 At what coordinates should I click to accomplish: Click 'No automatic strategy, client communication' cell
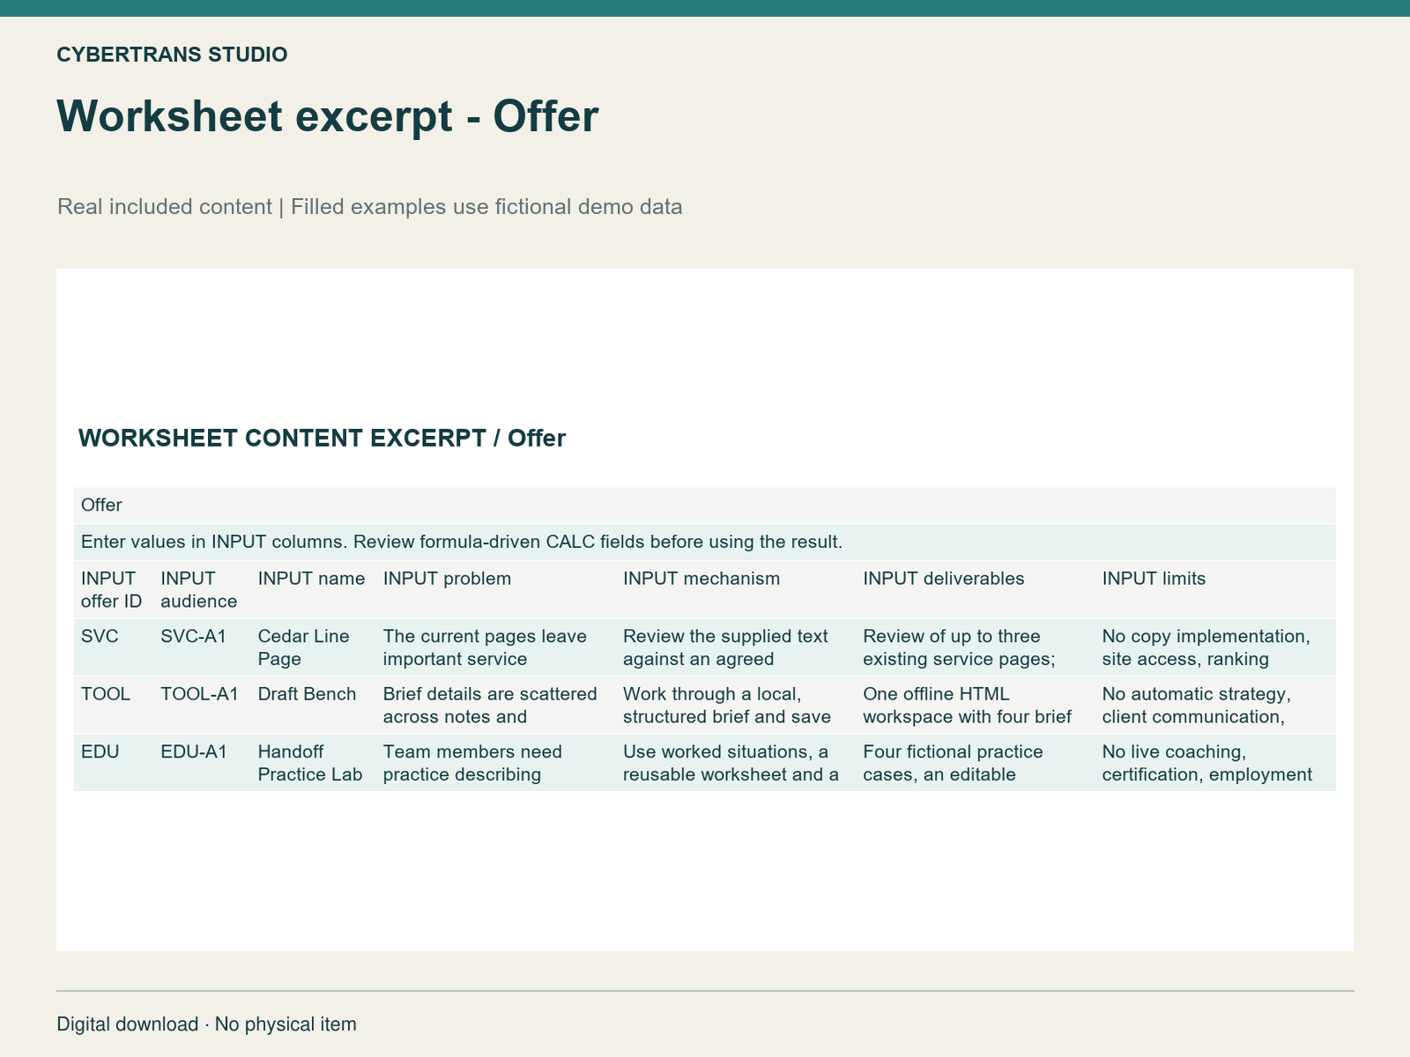point(1215,705)
